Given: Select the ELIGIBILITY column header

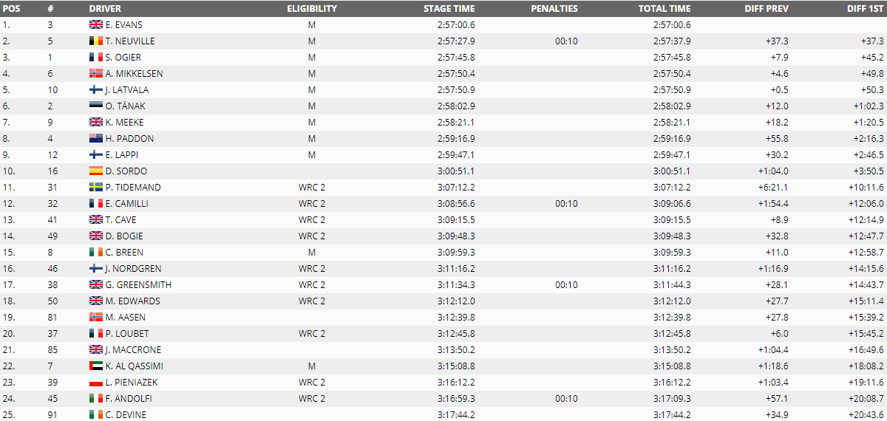Looking at the screenshot, I should tap(312, 9).
